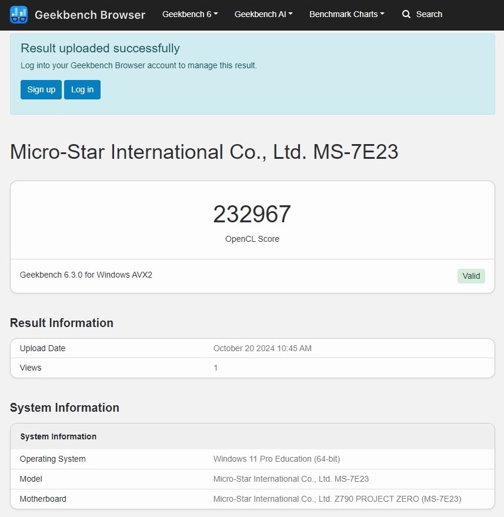Click the Geekbench logo icon
504x517 pixels.
(x=19, y=15)
